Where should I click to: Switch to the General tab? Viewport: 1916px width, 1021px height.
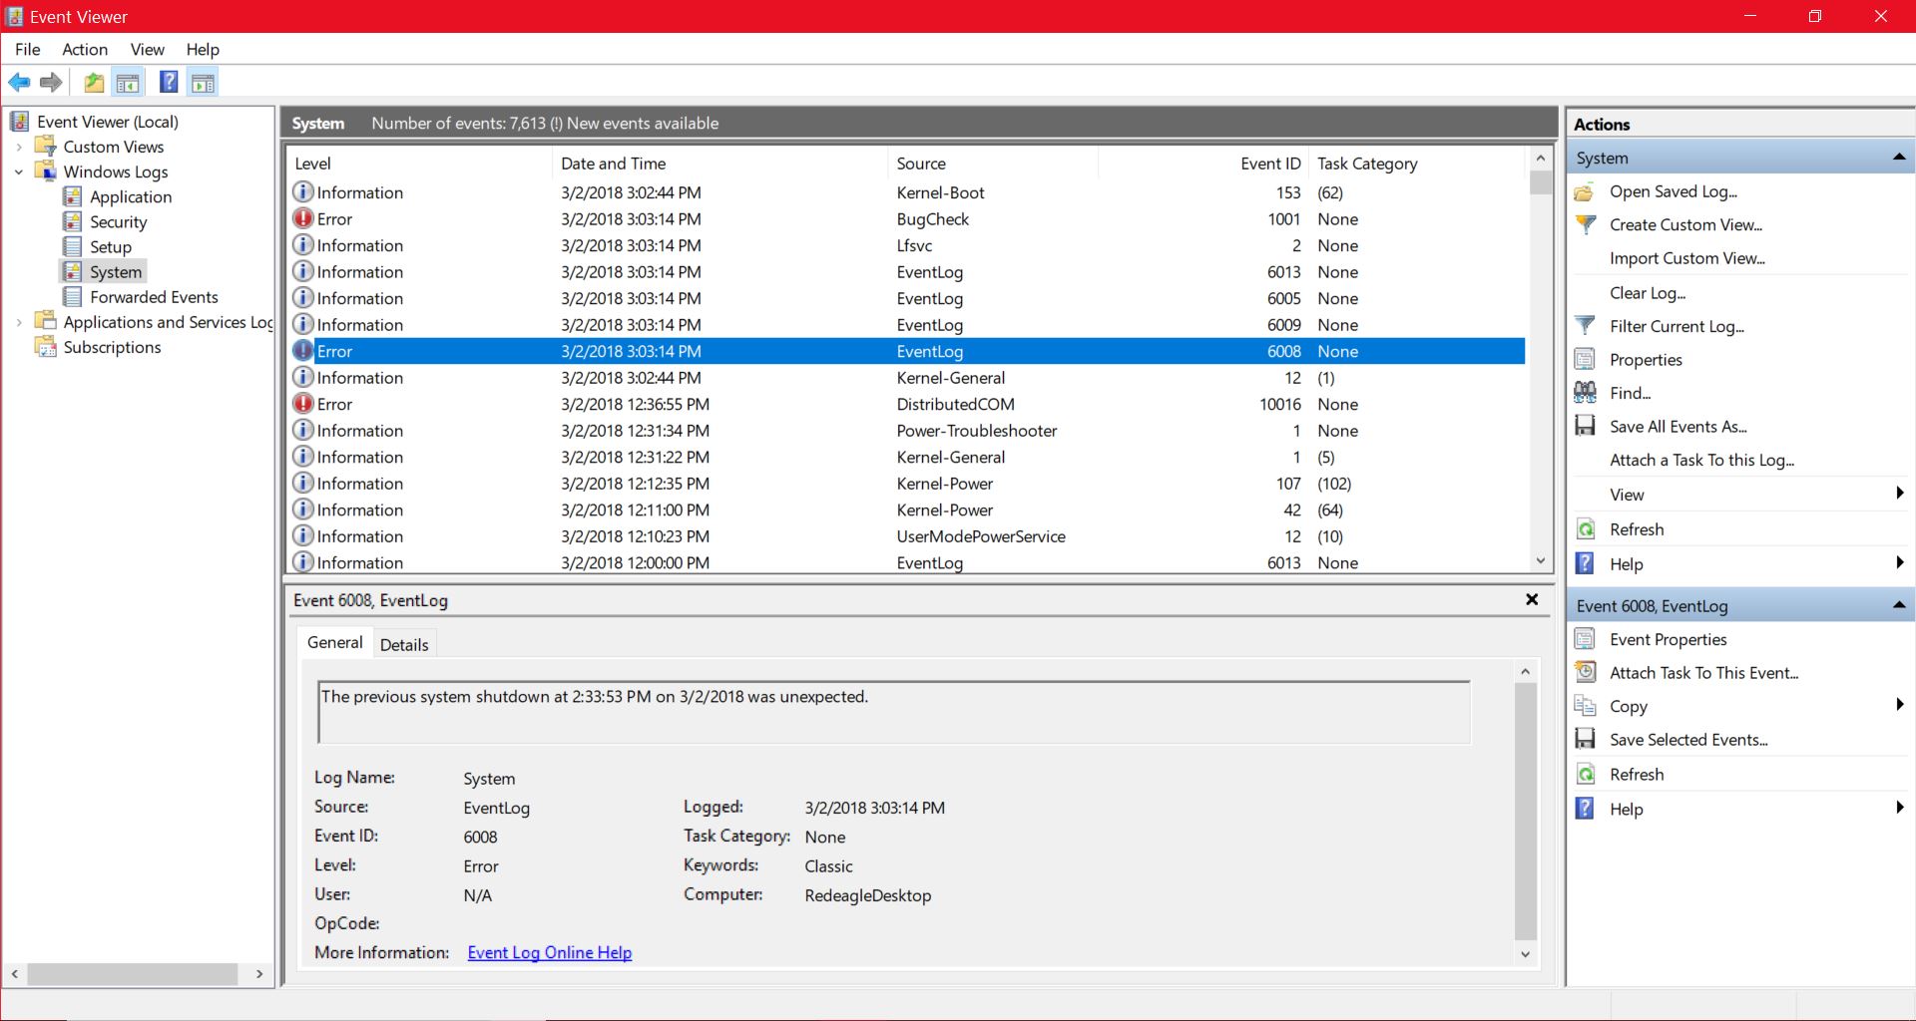click(x=334, y=643)
